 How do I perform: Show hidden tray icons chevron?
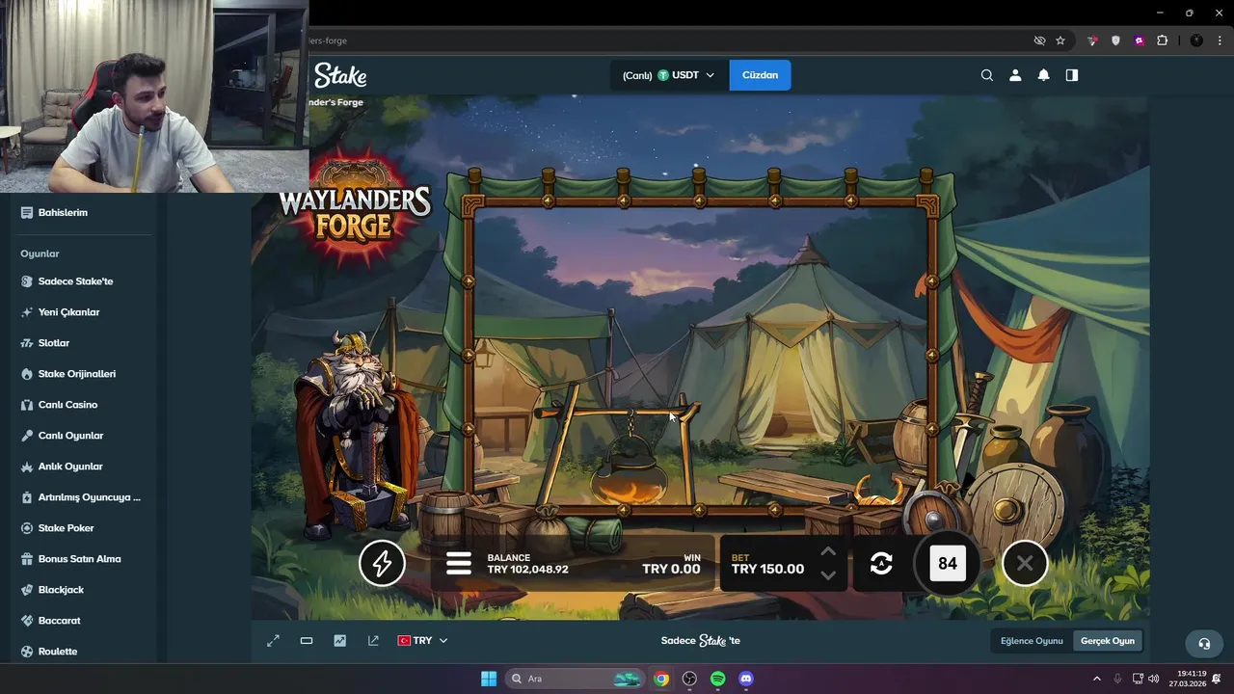click(x=1096, y=679)
